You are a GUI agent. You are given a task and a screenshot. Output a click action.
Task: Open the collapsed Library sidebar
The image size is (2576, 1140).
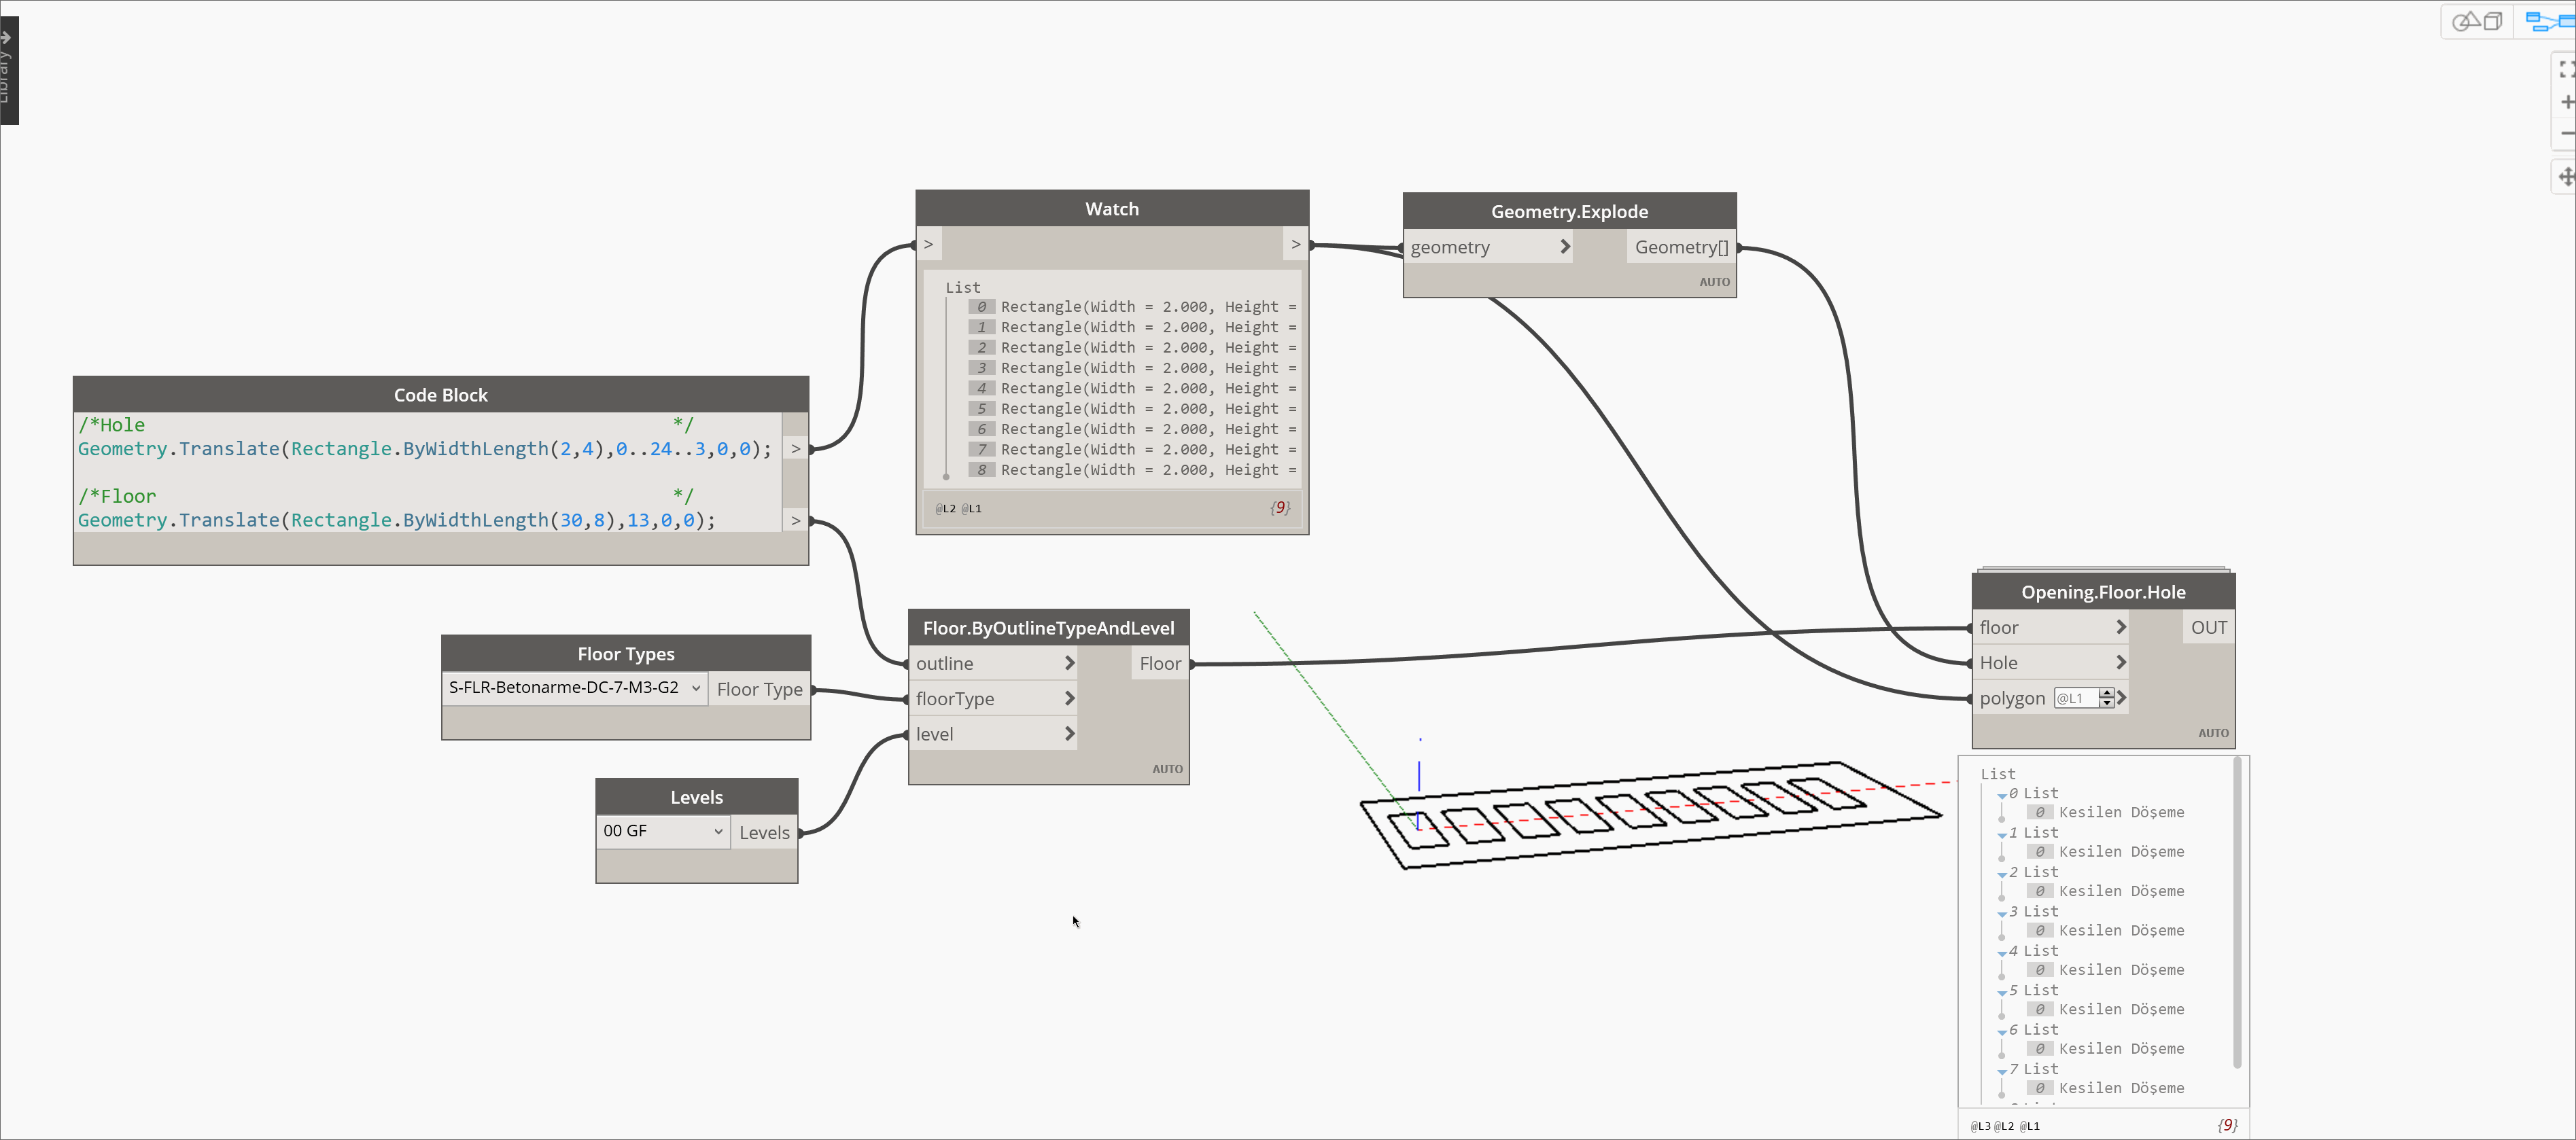coord(9,70)
